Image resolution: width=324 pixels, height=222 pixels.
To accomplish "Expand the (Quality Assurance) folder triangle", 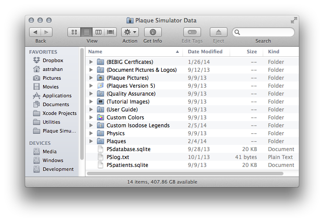I will click(91, 93).
